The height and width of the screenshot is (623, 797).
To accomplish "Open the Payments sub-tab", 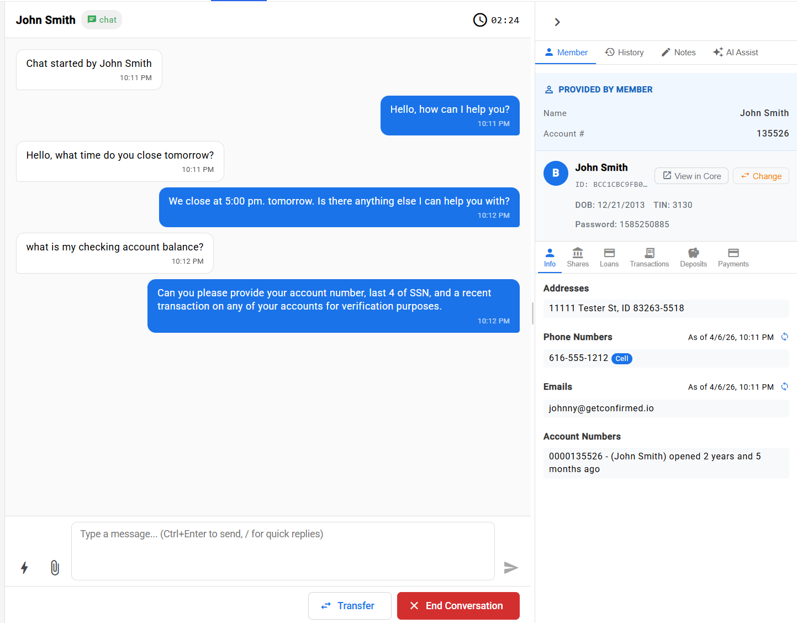I will click(733, 258).
